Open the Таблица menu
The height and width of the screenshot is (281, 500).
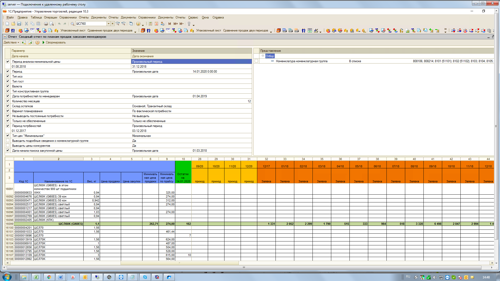pos(36,17)
